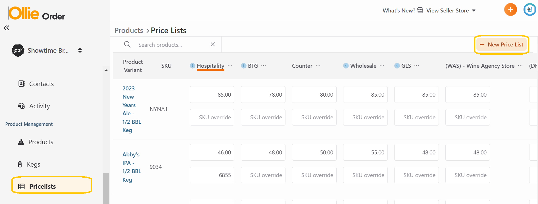The height and width of the screenshot is (204, 538).
Task: Expand the Showtime Br... account switcher
Action: (80, 50)
